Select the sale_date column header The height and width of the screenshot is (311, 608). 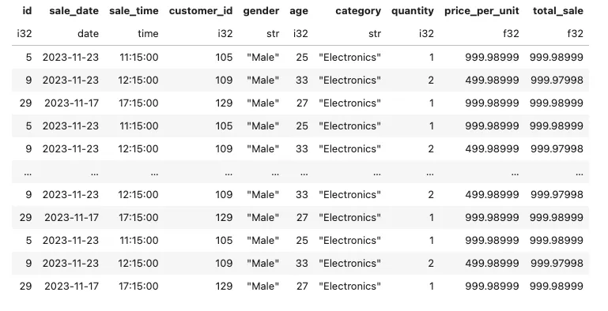click(74, 11)
